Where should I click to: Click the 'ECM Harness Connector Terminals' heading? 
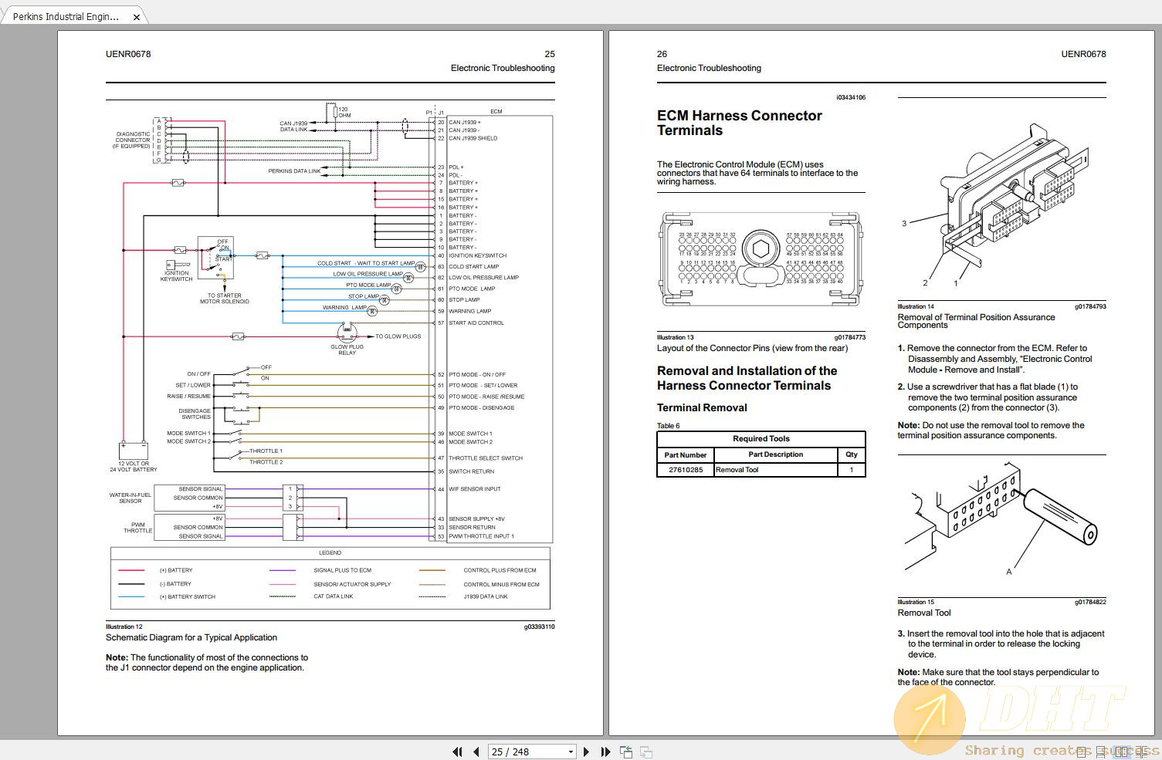[x=739, y=123]
